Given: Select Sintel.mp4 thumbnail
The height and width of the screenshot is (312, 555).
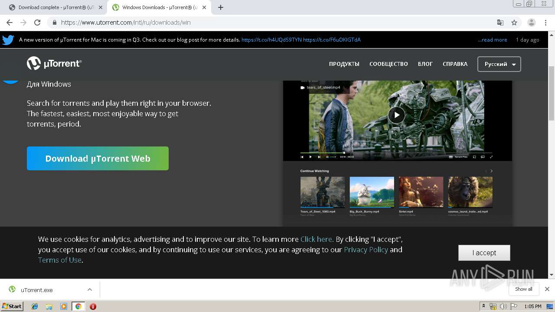Looking at the screenshot, I should [x=421, y=192].
